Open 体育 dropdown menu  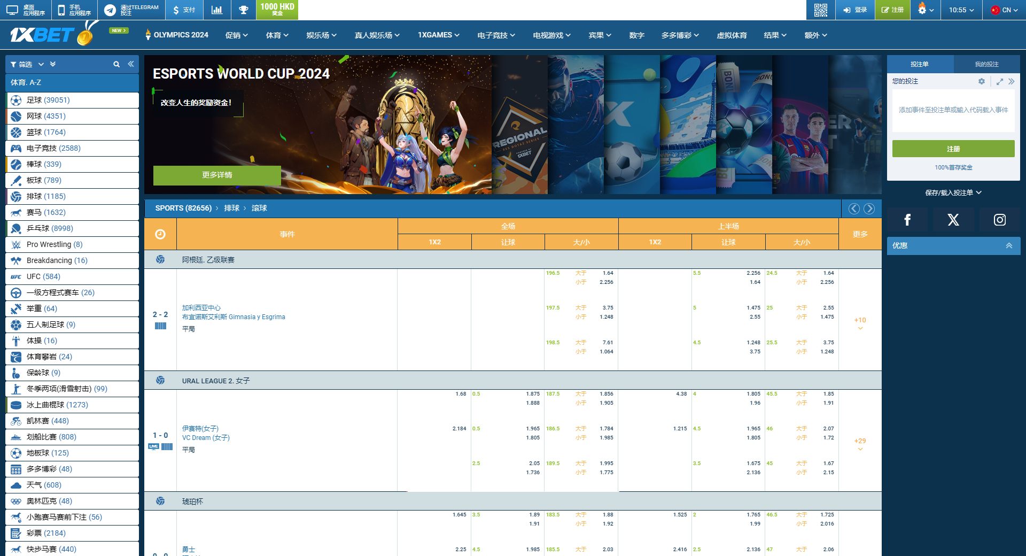(277, 35)
